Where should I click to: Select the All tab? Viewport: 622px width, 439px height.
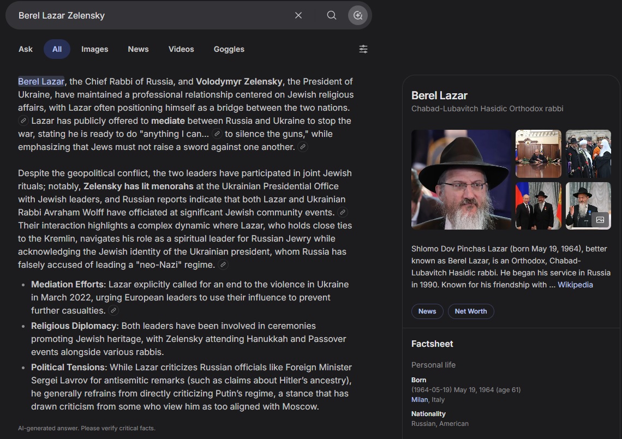[57, 49]
